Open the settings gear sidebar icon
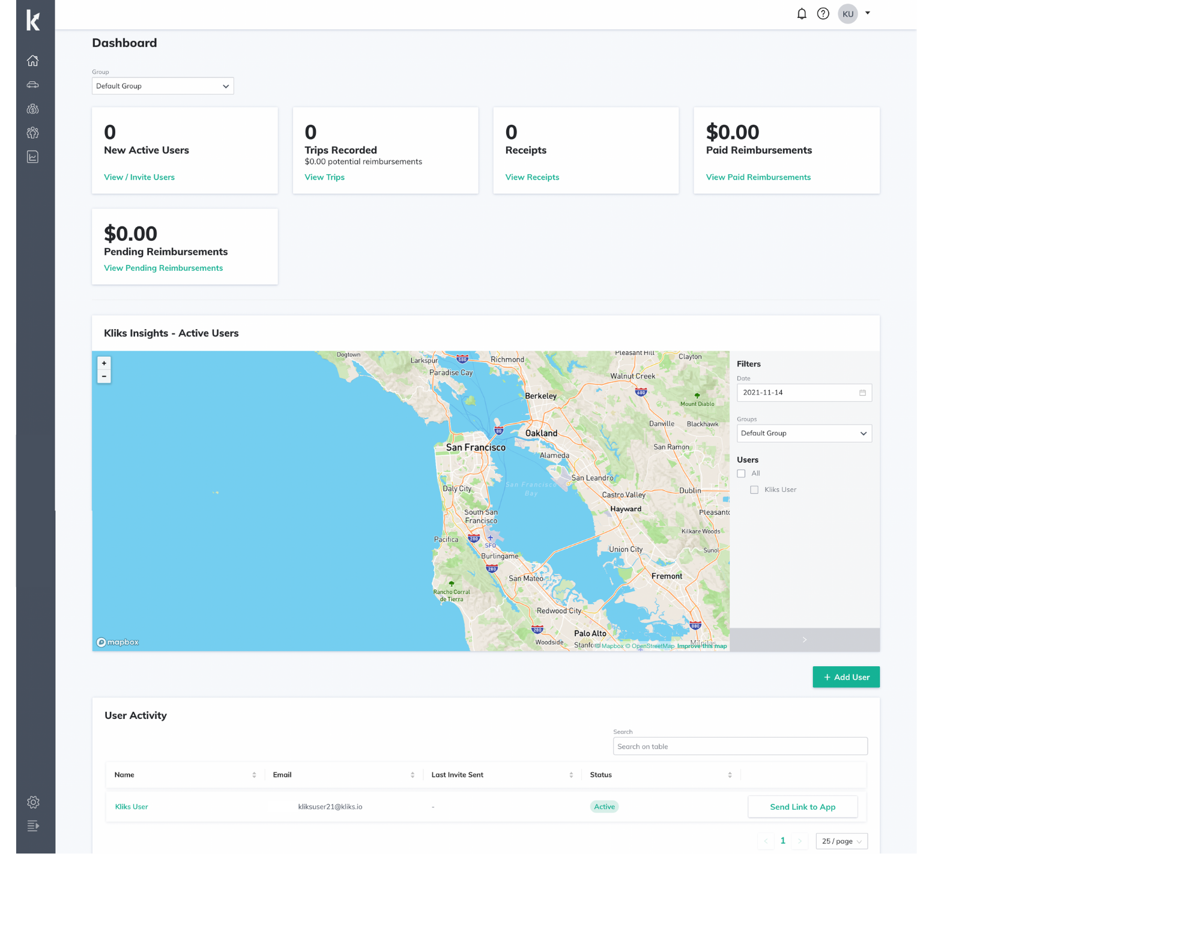This screenshot has width=1201, height=928. pos(33,802)
